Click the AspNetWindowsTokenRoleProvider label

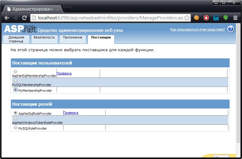click(x=37, y=123)
